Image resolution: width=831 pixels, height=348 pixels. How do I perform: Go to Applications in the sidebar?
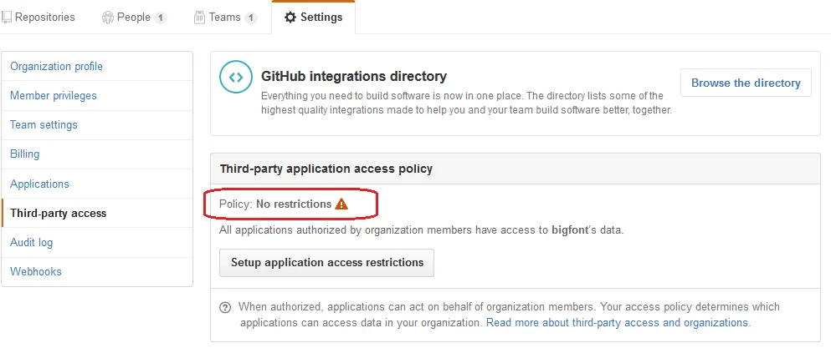(x=39, y=184)
